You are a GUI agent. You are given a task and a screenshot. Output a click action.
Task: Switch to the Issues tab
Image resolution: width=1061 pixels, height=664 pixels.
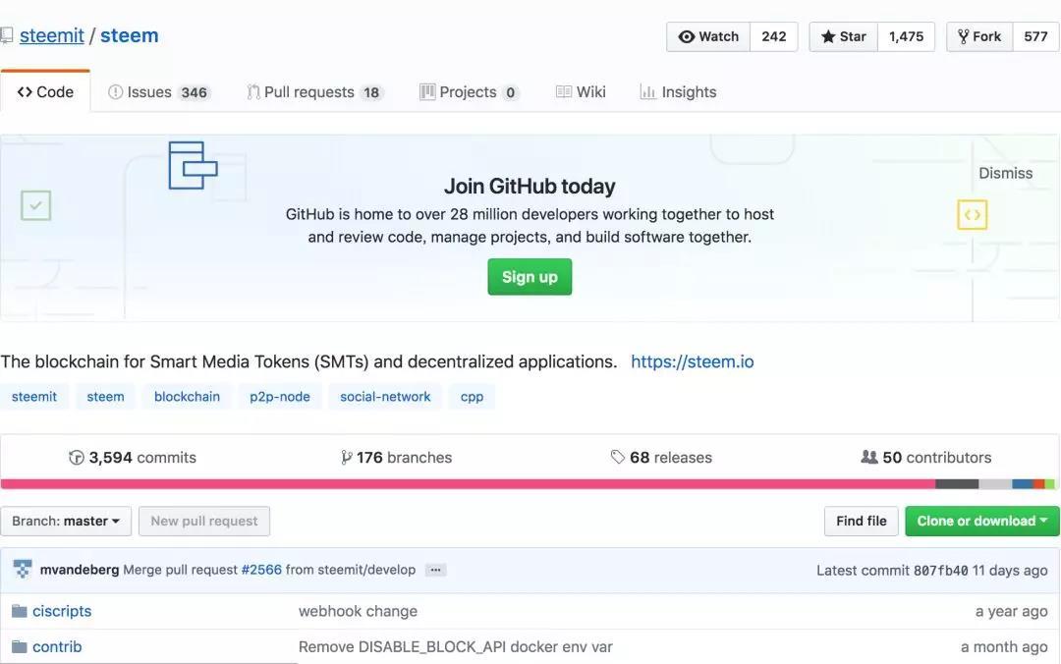coord(159,92)
